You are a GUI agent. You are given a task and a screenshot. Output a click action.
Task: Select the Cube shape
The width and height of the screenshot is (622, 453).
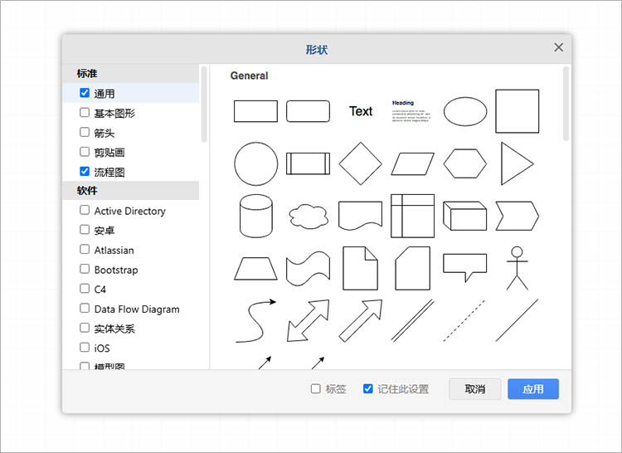click(465, 216)
